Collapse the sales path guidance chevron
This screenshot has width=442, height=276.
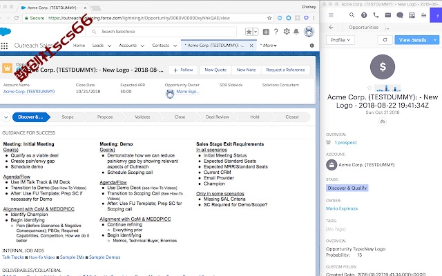pos(6,117)
